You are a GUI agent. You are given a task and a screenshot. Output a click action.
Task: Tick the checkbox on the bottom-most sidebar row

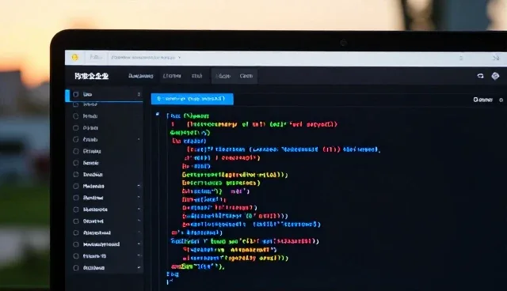coord(76,268)
